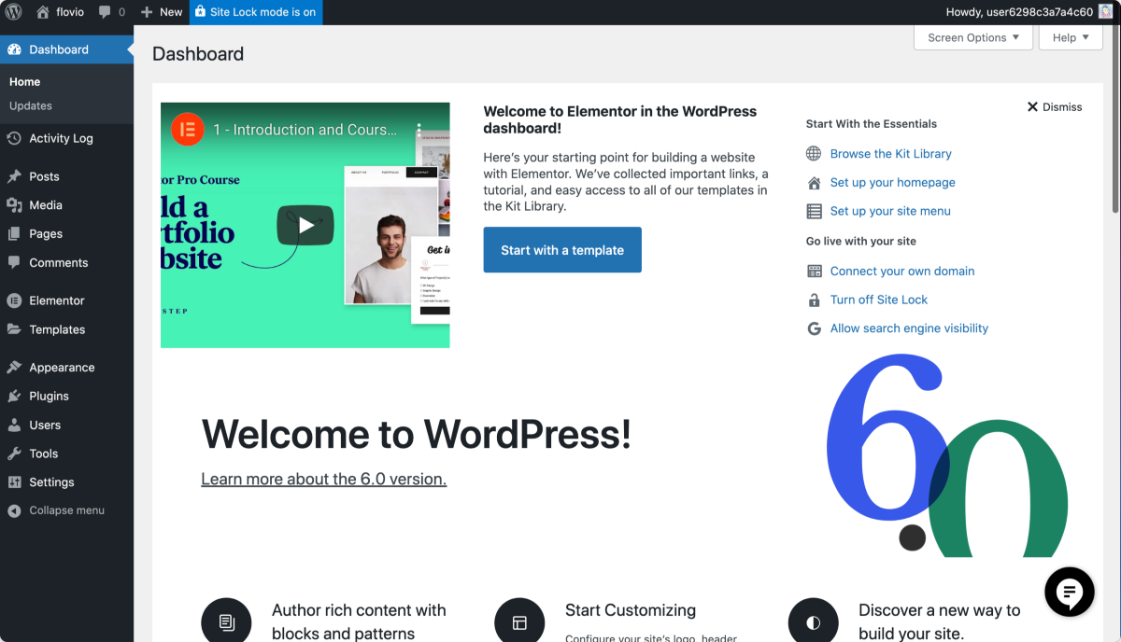Expand the Help dropdown

pyautogui.click(x=1071, y=37)
